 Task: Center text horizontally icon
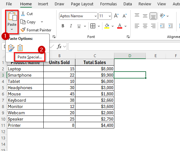pyautogui.click(x=145, y=26)
